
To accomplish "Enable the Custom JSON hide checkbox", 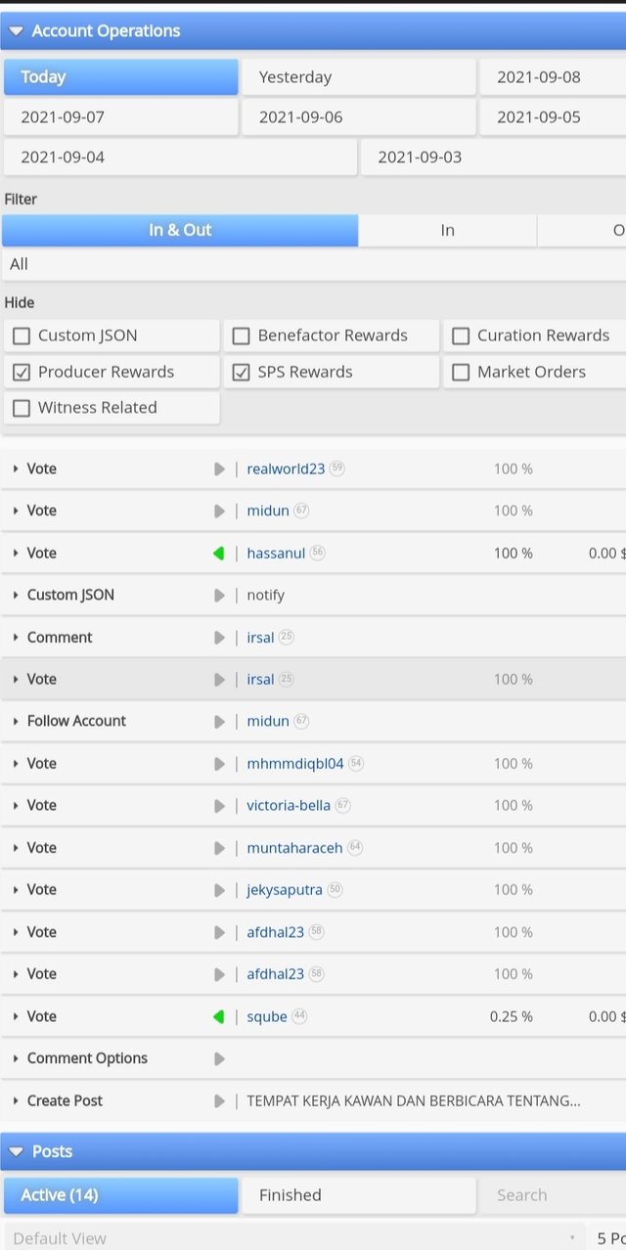I will tap(22, 336).
